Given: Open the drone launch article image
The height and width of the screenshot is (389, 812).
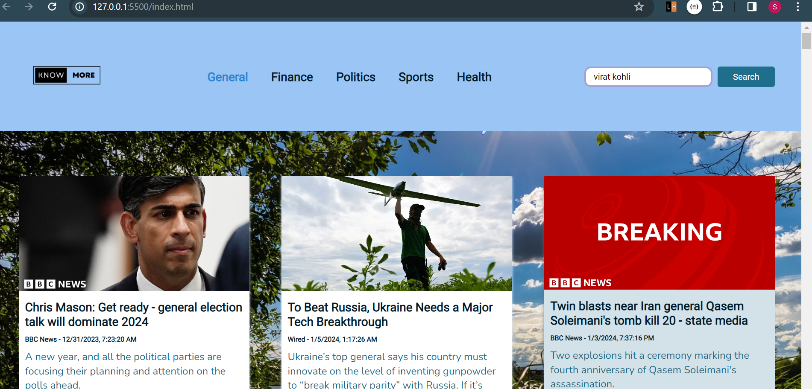Looking at the screenshot, I should click(x=397, y=233).
